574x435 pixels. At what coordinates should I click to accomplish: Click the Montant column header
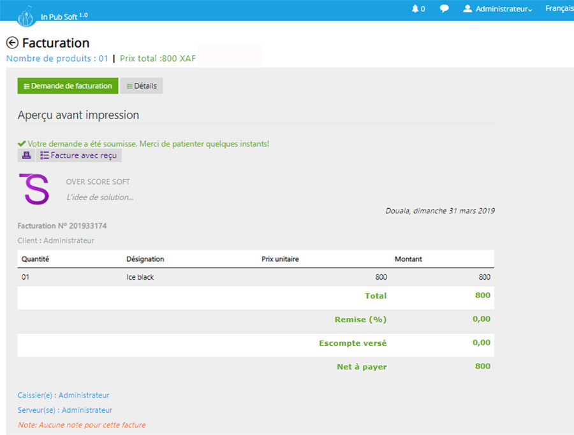[x=408, y=259]
